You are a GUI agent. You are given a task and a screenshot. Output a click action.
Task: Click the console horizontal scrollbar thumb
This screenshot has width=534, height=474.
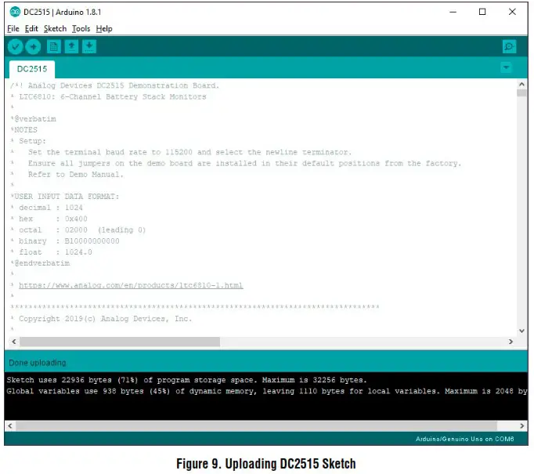[x=256, y=425]
